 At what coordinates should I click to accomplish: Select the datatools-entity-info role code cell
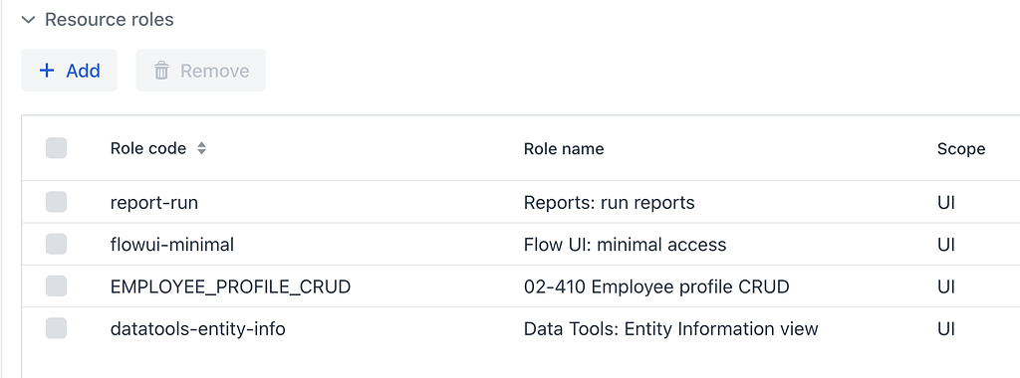(x=198, y=328)
